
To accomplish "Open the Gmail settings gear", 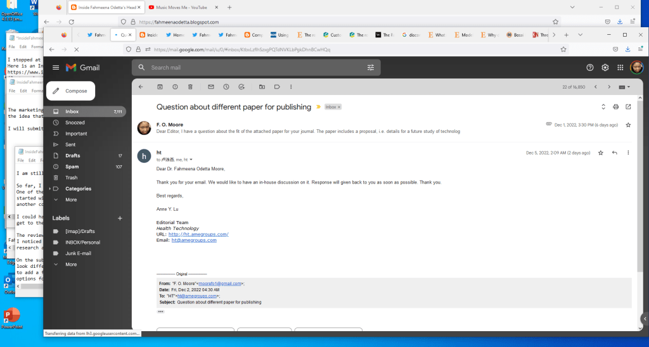I will pyautogui.click(x=605, y=67).
